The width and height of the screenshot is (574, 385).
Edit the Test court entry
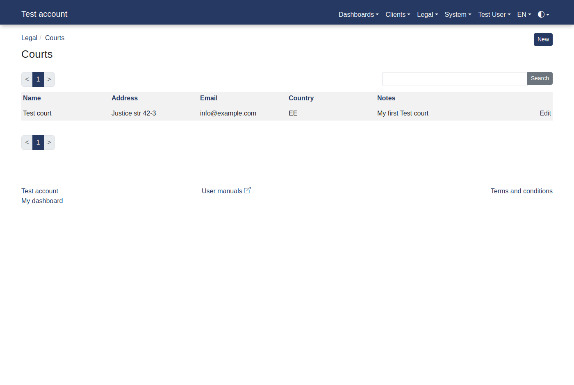coord(545,113)
